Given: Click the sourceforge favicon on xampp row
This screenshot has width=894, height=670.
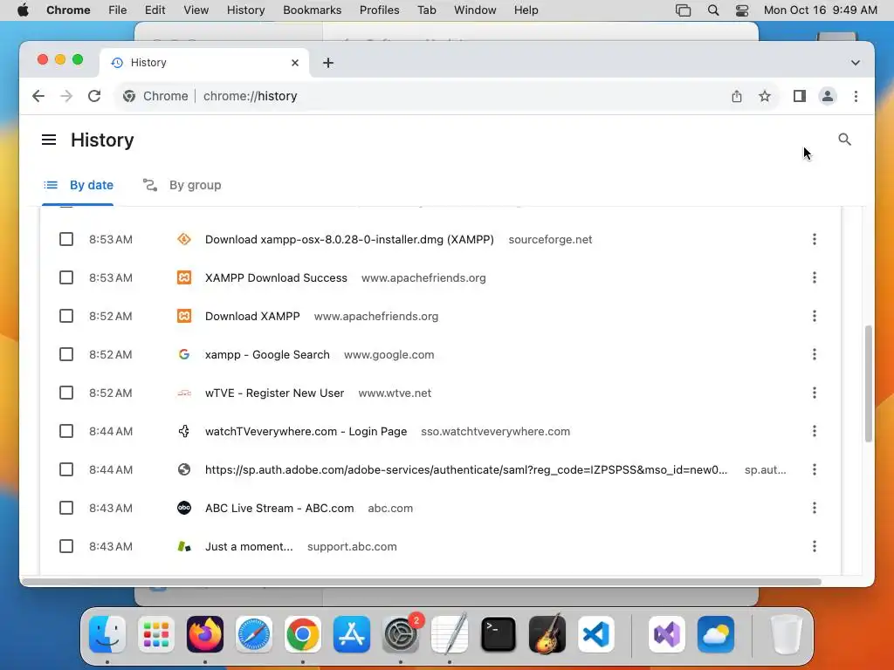Looking at the screenshot, I should coord(184,239).
